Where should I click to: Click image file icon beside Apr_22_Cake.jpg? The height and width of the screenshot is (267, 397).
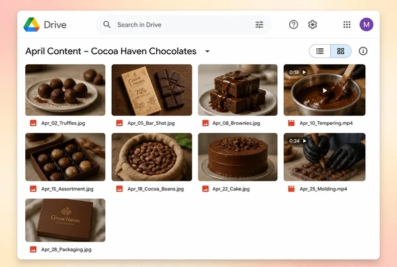pos(206,189)
